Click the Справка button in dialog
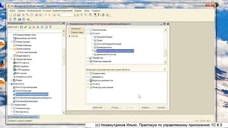Image resolution: width=228 pixels, height=128 pixels. coord(161,107)
